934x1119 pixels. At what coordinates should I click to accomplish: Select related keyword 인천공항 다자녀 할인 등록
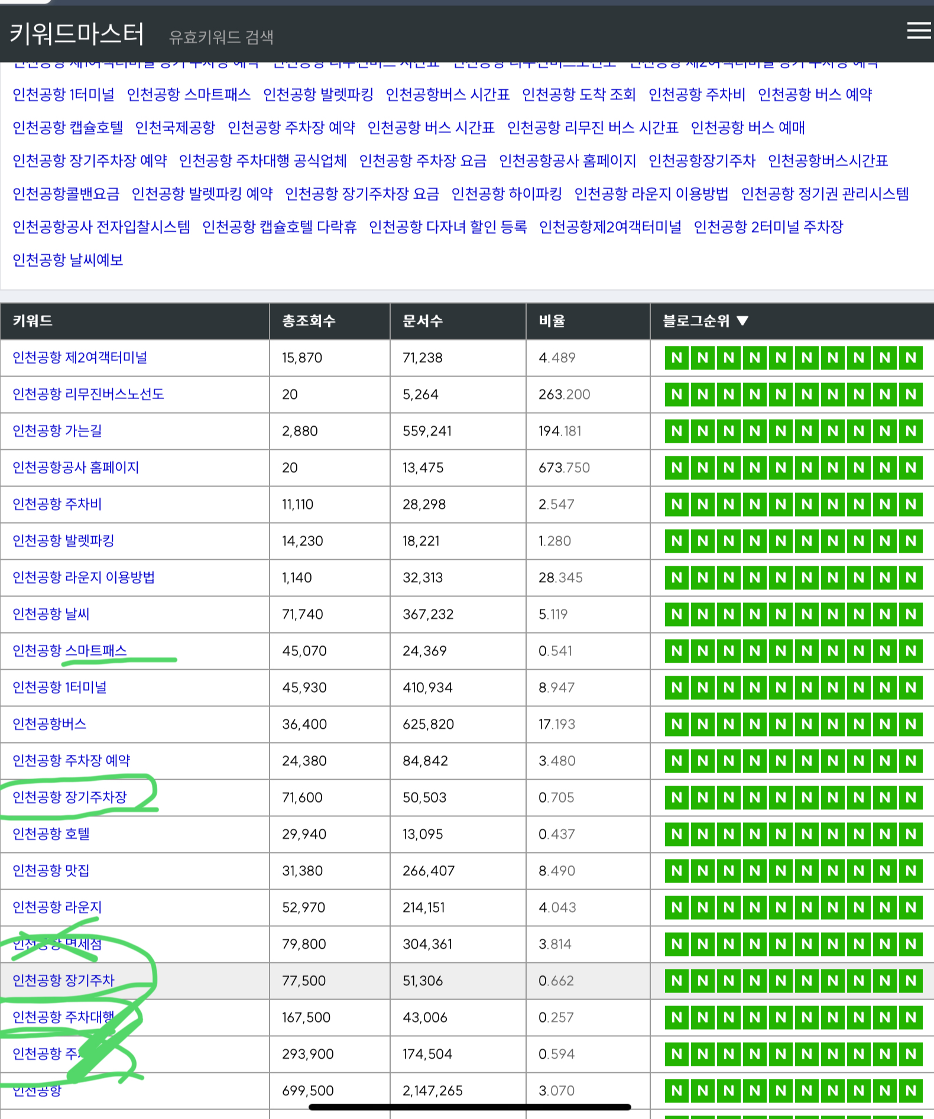(448, 227)
